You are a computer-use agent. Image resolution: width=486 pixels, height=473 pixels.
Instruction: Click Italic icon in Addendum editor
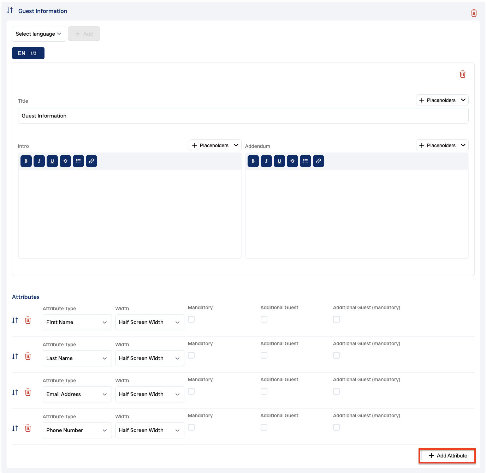[x=266, y=161]
